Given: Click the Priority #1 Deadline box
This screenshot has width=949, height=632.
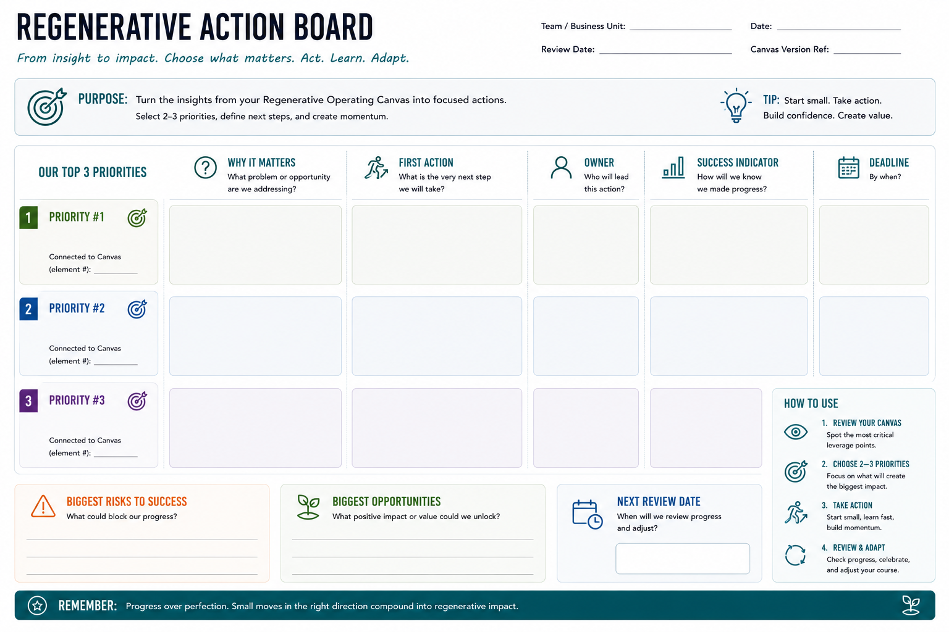Looking at the screenshot, I should click(x=874, y=245).
